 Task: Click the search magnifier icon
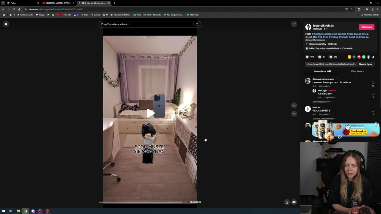pos(197,24)
